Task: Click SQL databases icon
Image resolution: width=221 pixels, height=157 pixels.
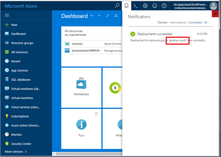Action: 7,79
